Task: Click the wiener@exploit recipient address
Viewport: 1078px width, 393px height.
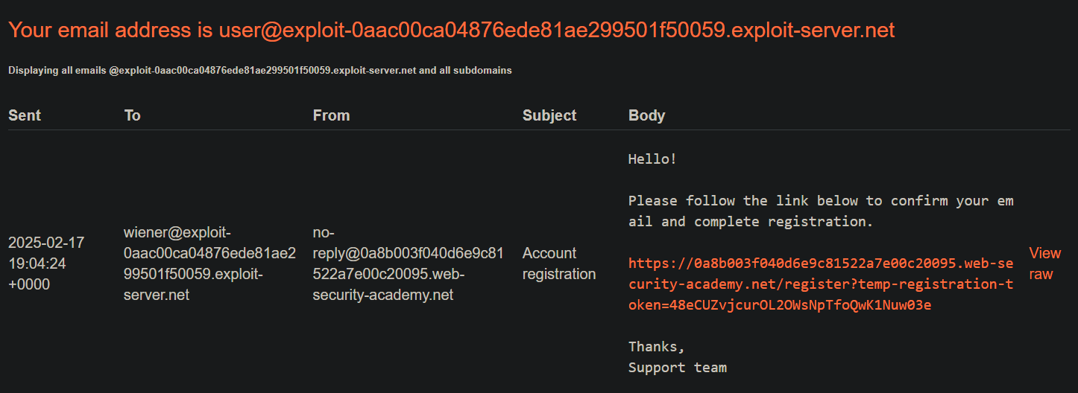Action: 209,263
